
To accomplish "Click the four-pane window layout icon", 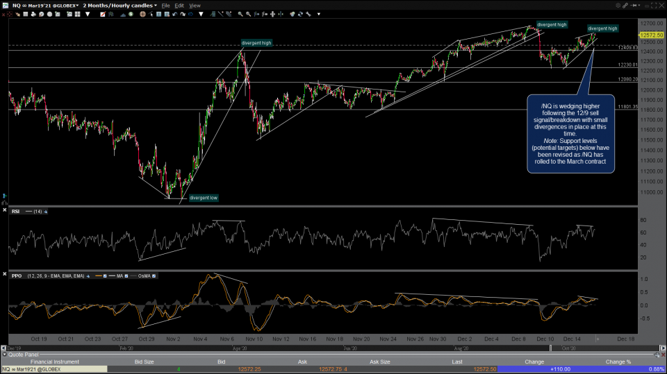I will 77,15.
